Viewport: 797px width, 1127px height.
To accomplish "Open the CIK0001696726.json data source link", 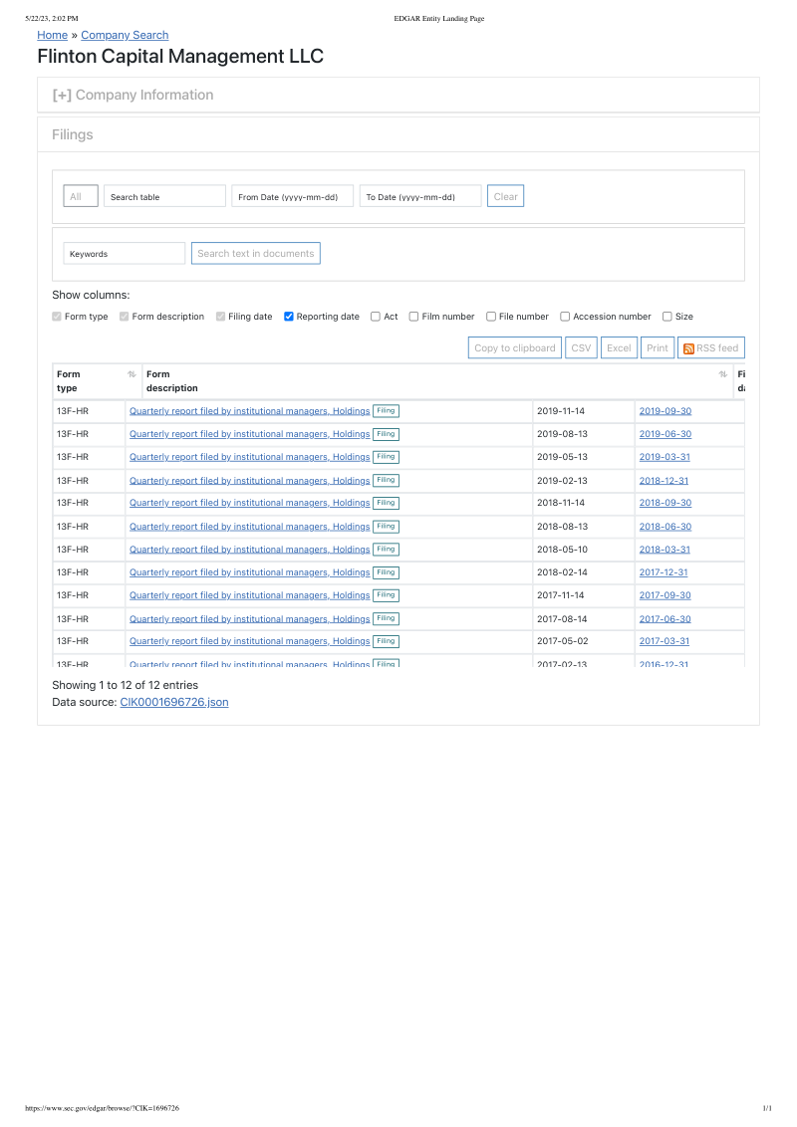I will 174,702.
